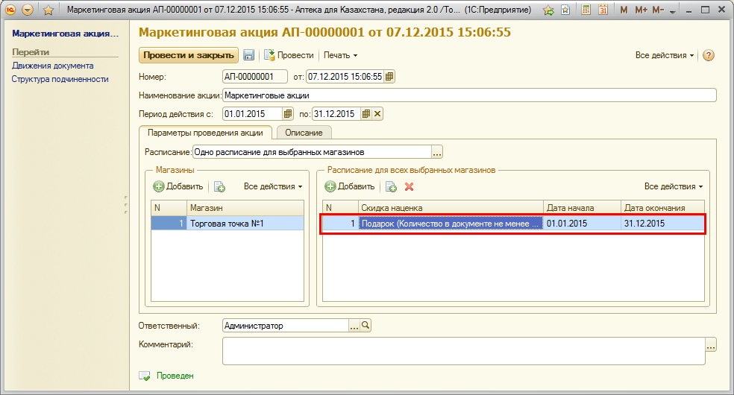Viewport: 734px width, 395px height.
Task: Add page to favorites with star icon
Action: coord(48,10)
